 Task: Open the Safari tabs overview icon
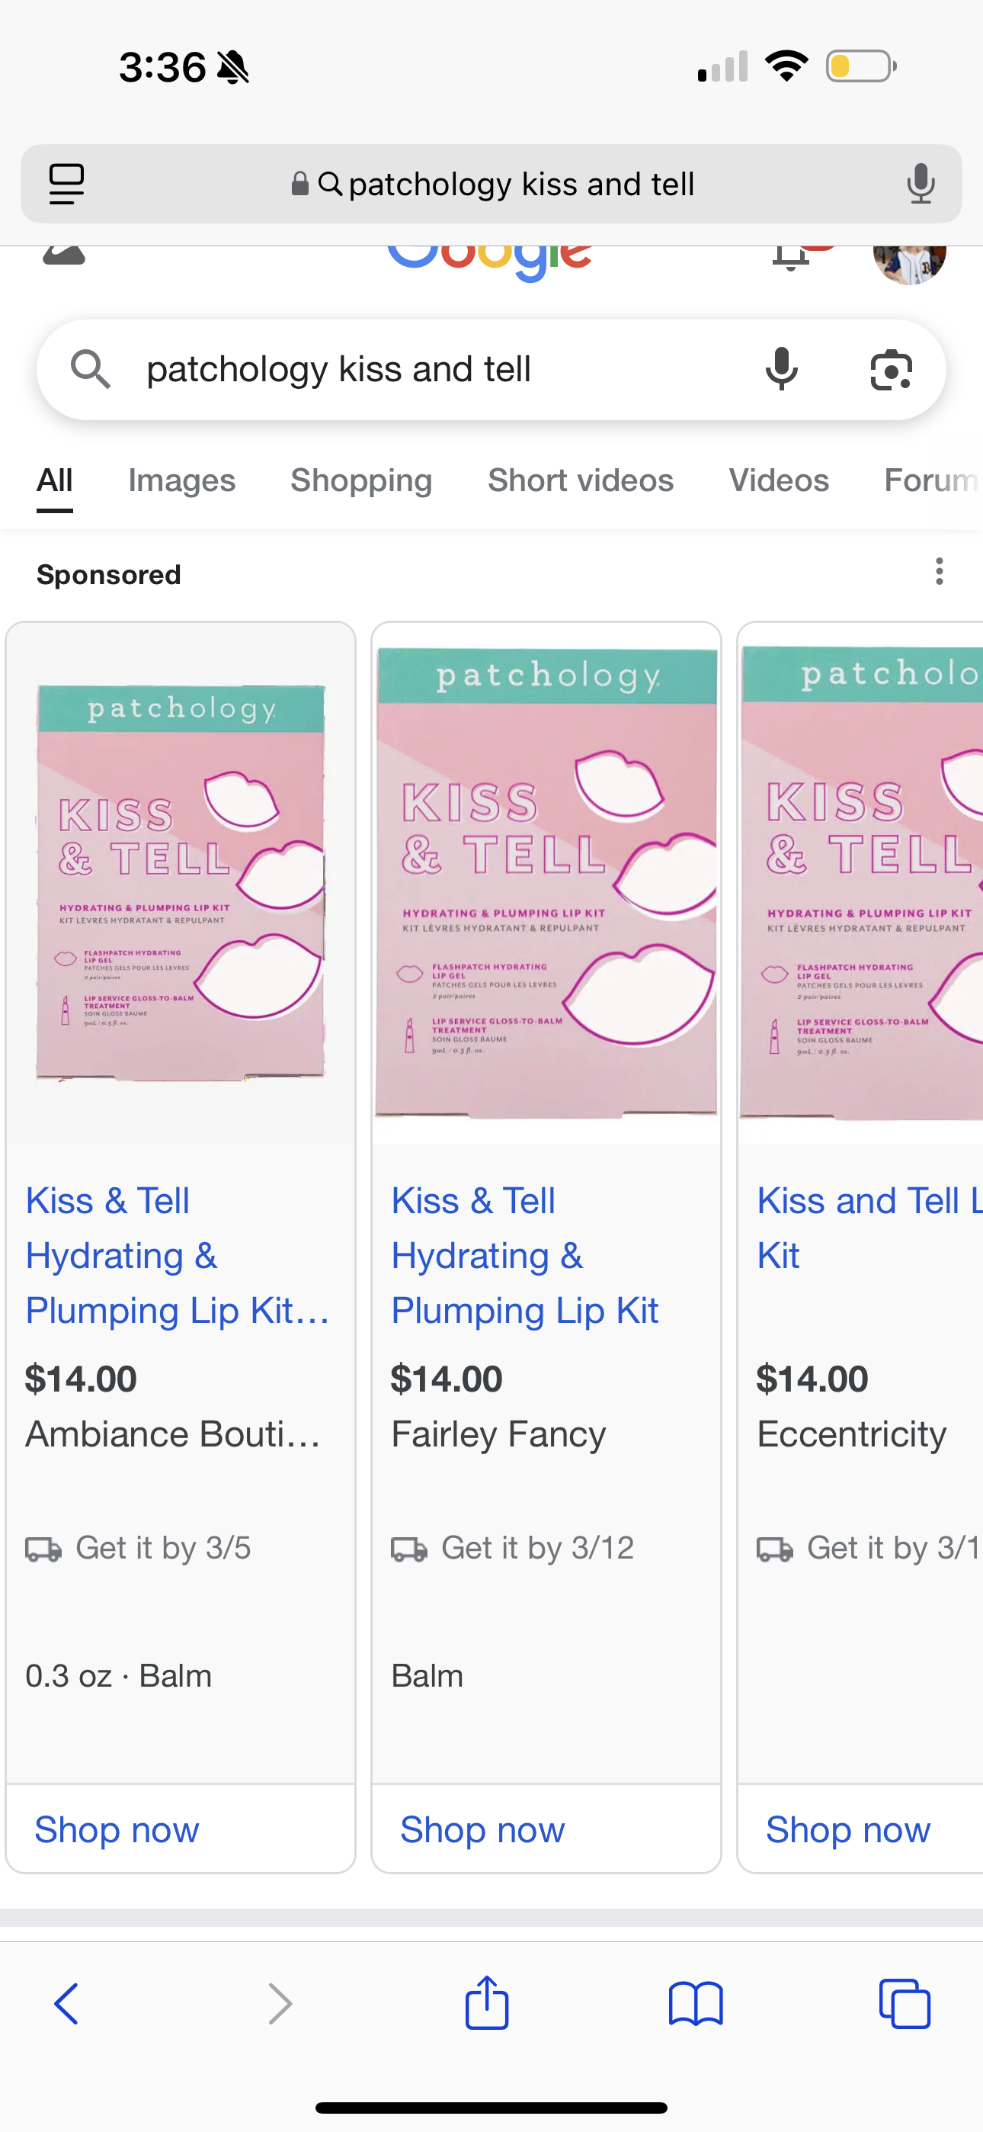pyautogui.click(x=905, y=2004)
